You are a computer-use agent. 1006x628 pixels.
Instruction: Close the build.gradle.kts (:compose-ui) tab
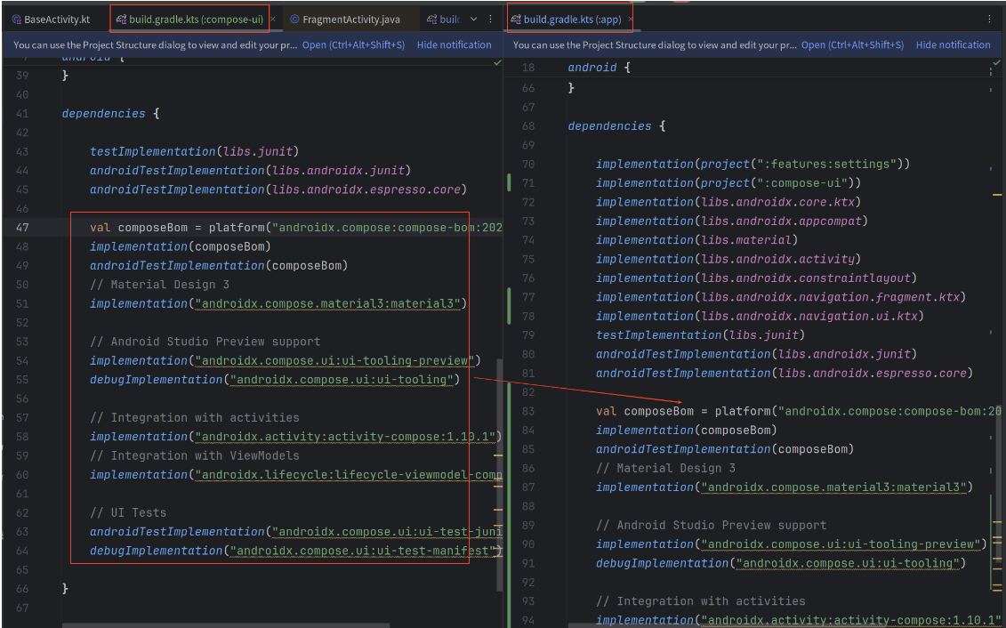click(x=271, y=16)
